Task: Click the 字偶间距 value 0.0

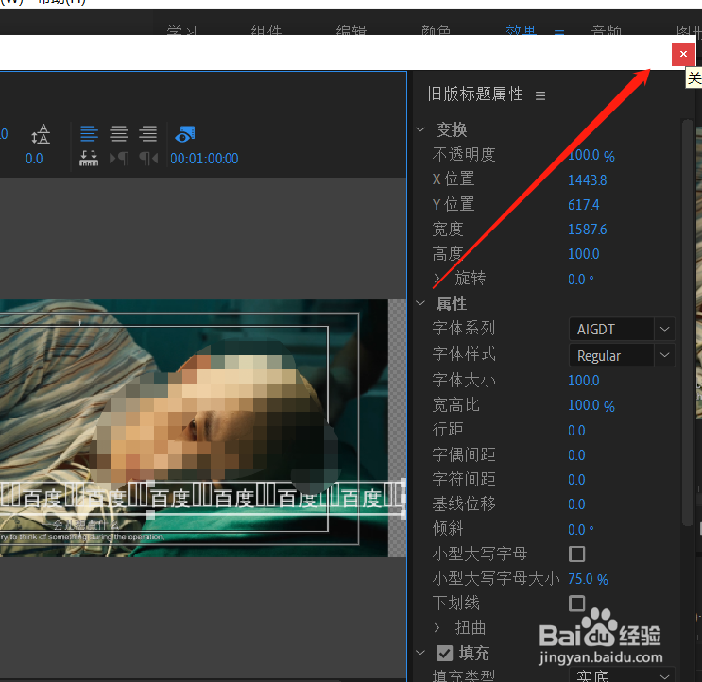Action: [x=576, y=455]
